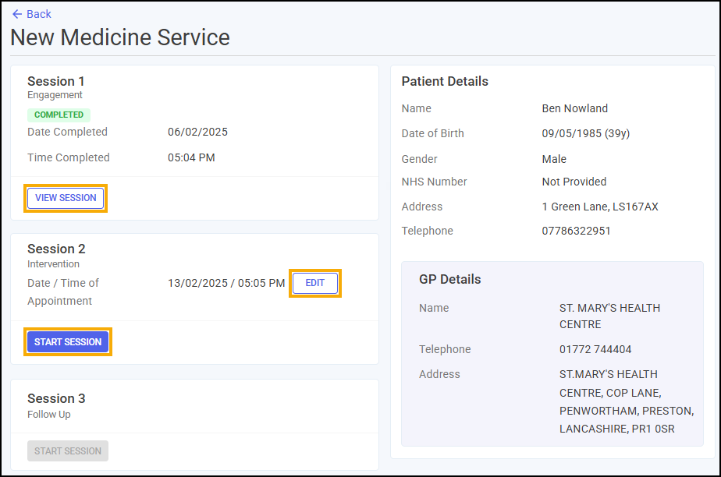Select the Session 2 heading
This screenshot has height=477, width=721.
pos(56,249)
